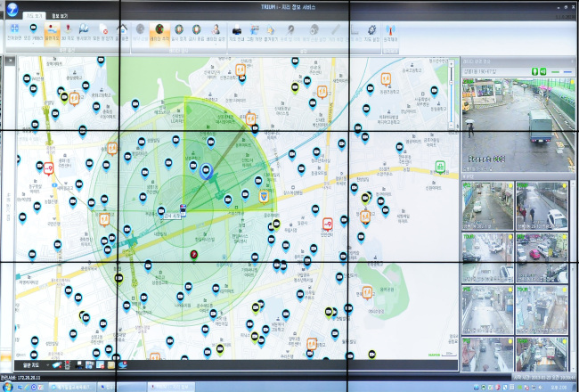The width and height of the screenshot is (579, 392).
Task: Click the printer icon in the ribbon
Action: 237,30
